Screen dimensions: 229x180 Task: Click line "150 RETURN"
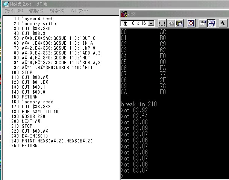pos(24,97)
